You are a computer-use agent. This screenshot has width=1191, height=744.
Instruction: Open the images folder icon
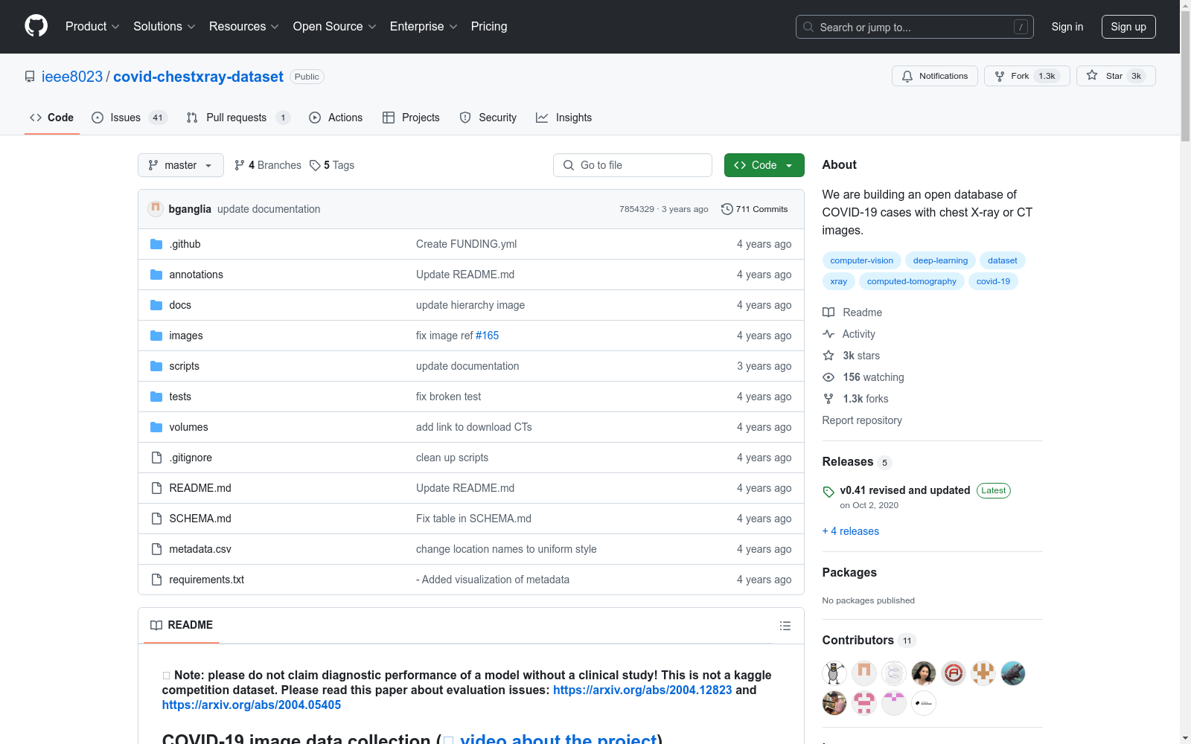click(156, 336)
